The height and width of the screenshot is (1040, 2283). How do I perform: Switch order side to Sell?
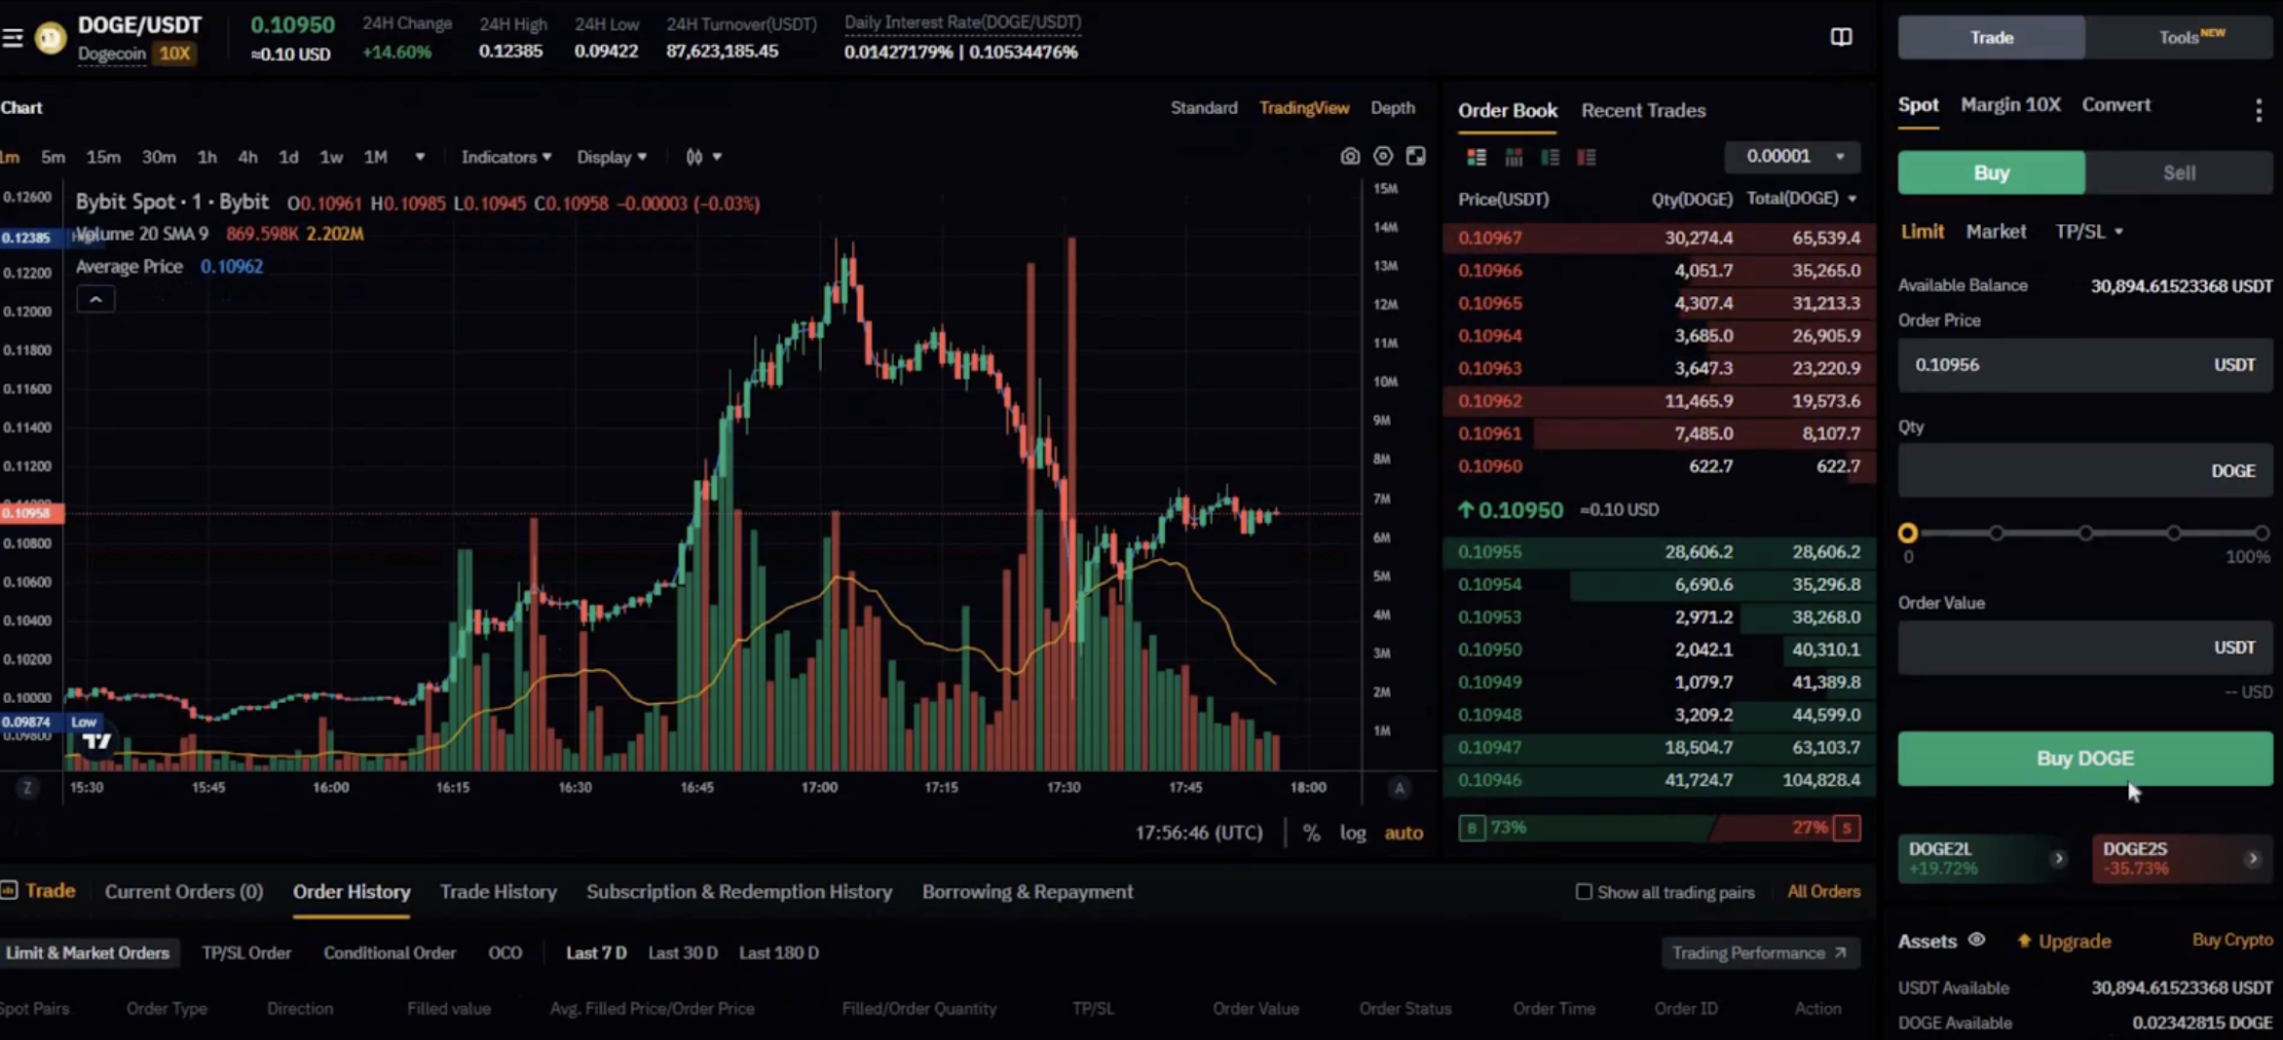coord(2179,173)
